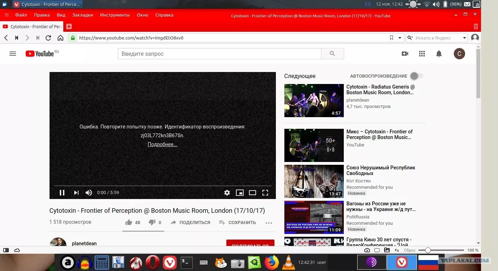The height and width of the screenshot is (271, 498).
Task: Open Вагоны из России video thumbnail
Action: tap(314, 217)
